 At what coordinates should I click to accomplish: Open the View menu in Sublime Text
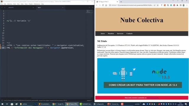18,4
